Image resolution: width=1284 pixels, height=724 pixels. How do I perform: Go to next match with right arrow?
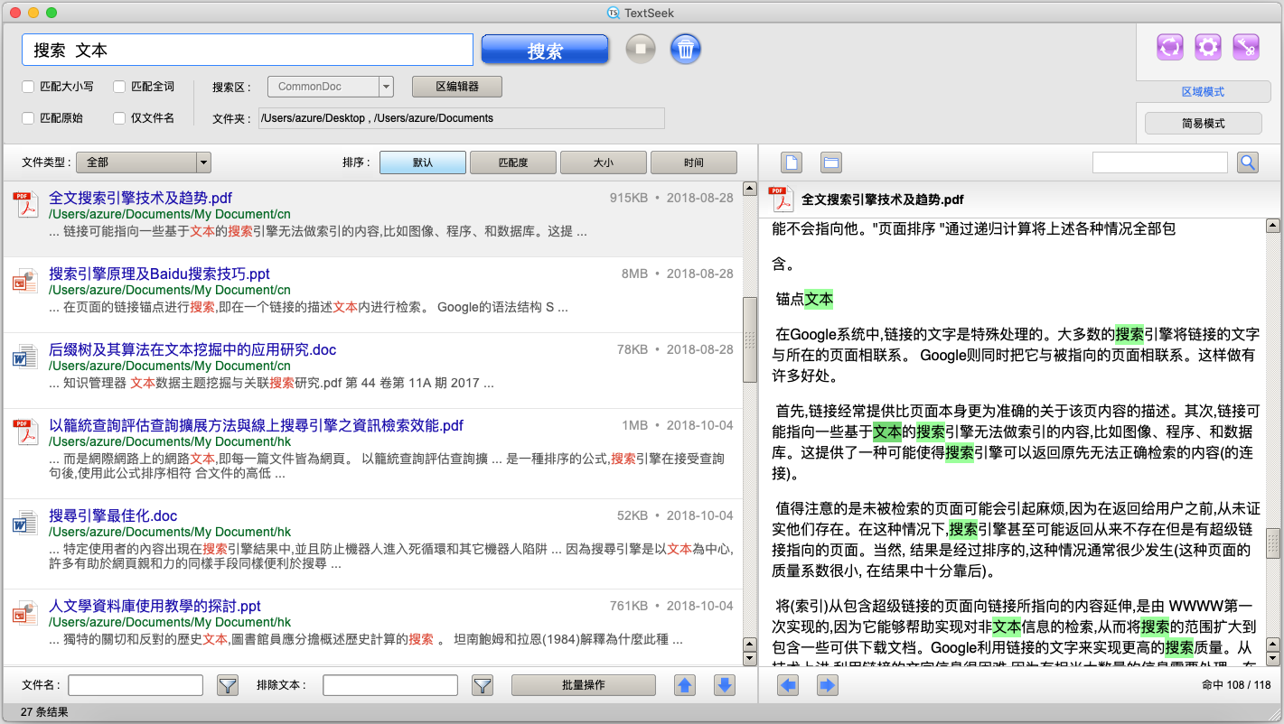[x=827, y=686]
